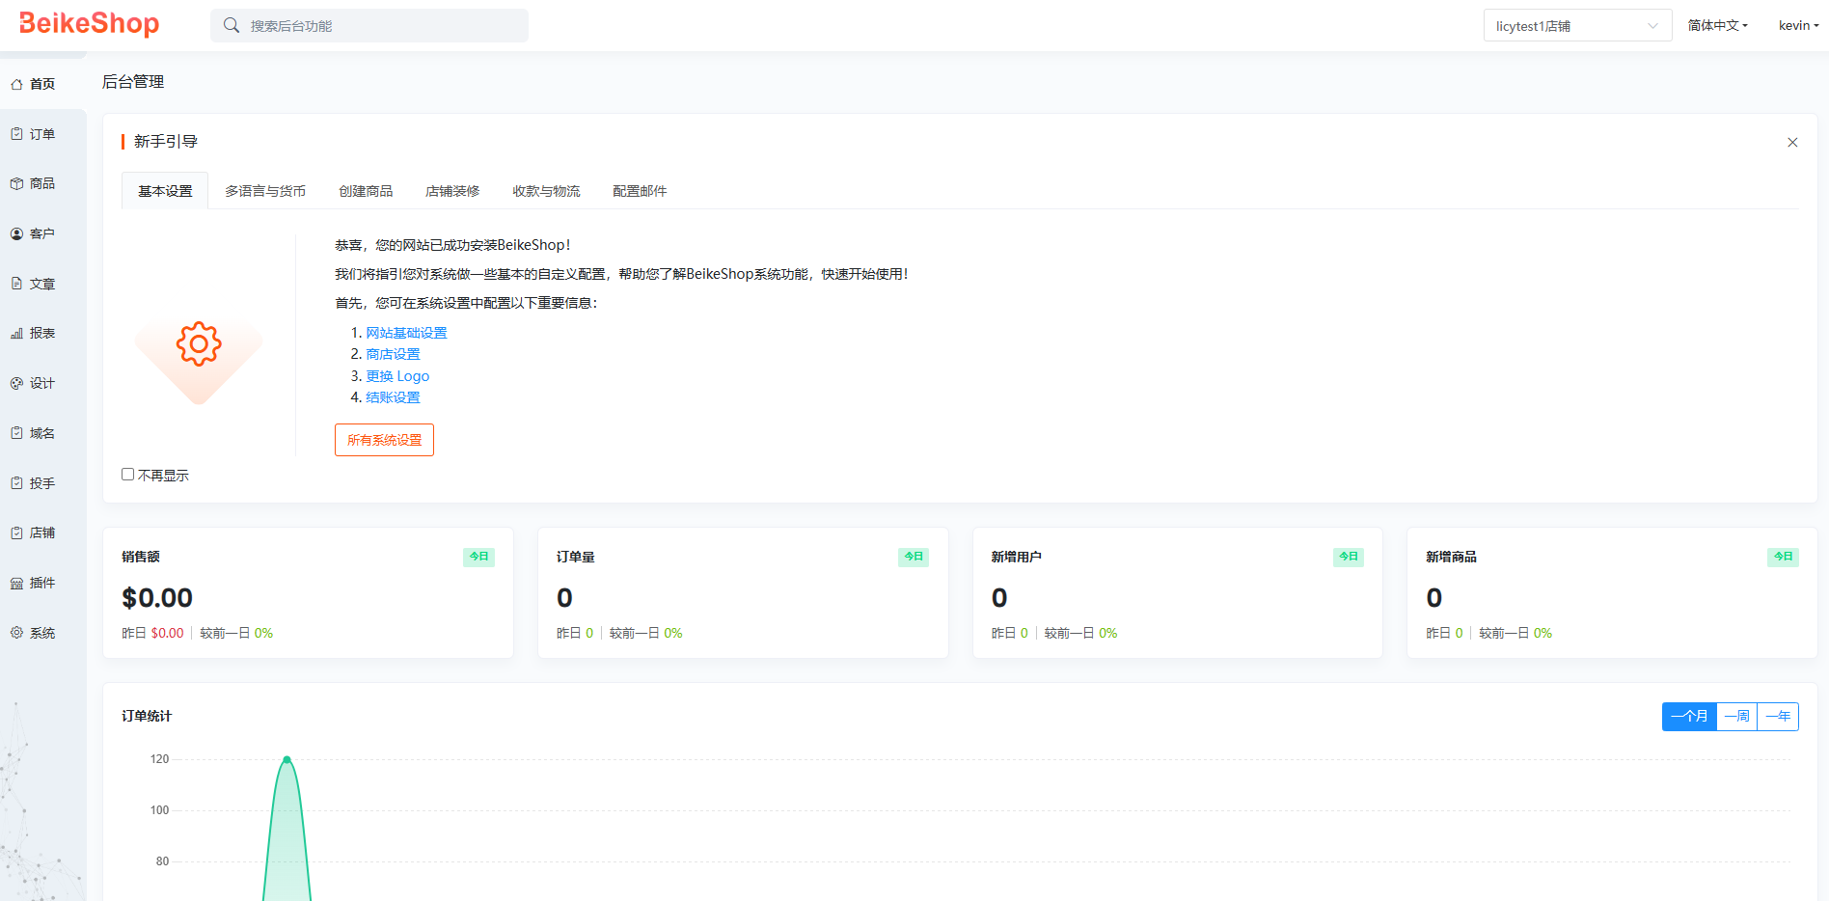Click the product box icon beside 商品
1829x901 pixels.
[16, 183]
